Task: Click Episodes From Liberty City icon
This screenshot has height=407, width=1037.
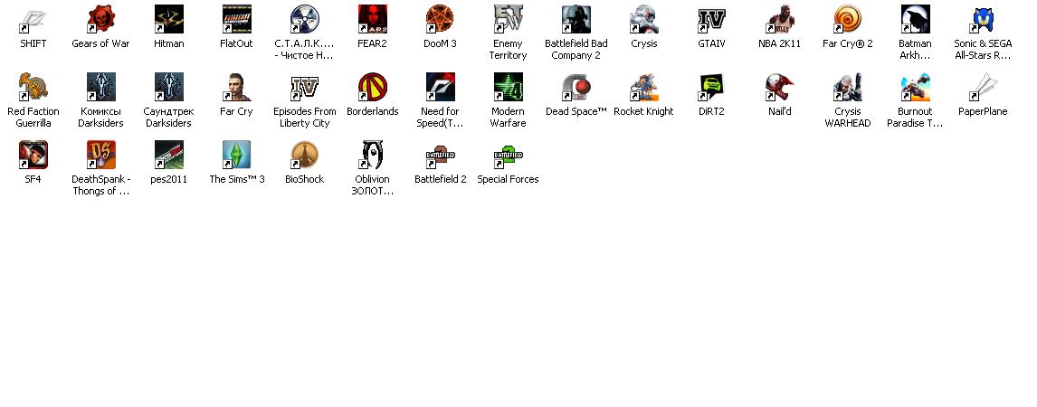Action: click(304, 87)
